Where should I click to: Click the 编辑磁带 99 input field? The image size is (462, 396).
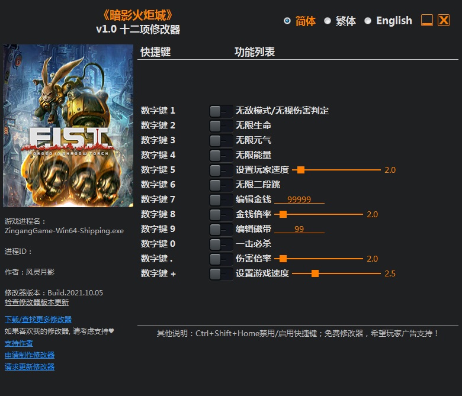(x=299, y=228)
